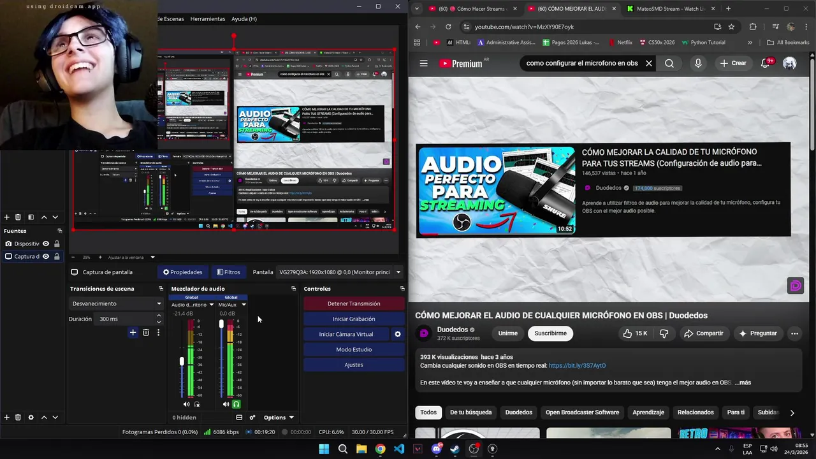Move selected source down in Fuentes list

[55, 418]
